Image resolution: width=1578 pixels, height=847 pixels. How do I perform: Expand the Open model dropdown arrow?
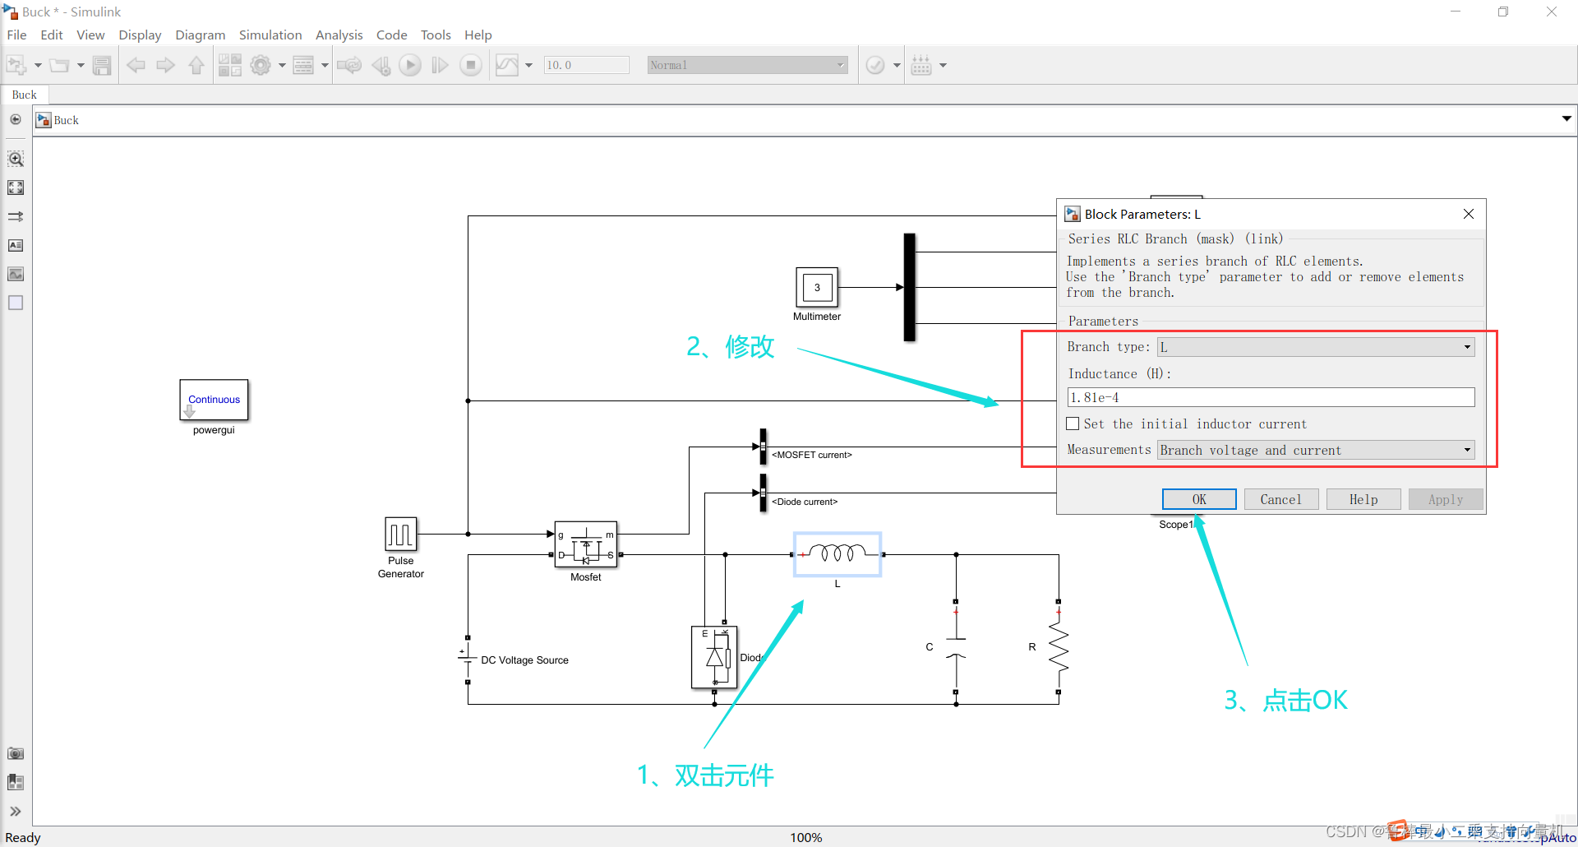[x=81, y=65]
